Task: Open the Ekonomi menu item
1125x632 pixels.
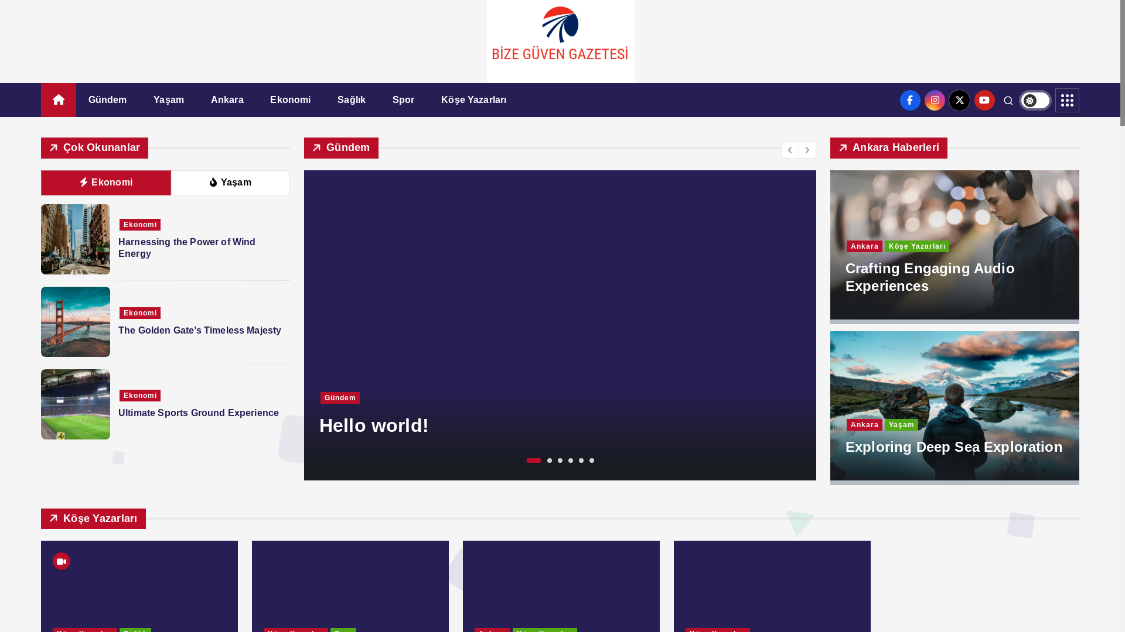Action: pos(291,100)
